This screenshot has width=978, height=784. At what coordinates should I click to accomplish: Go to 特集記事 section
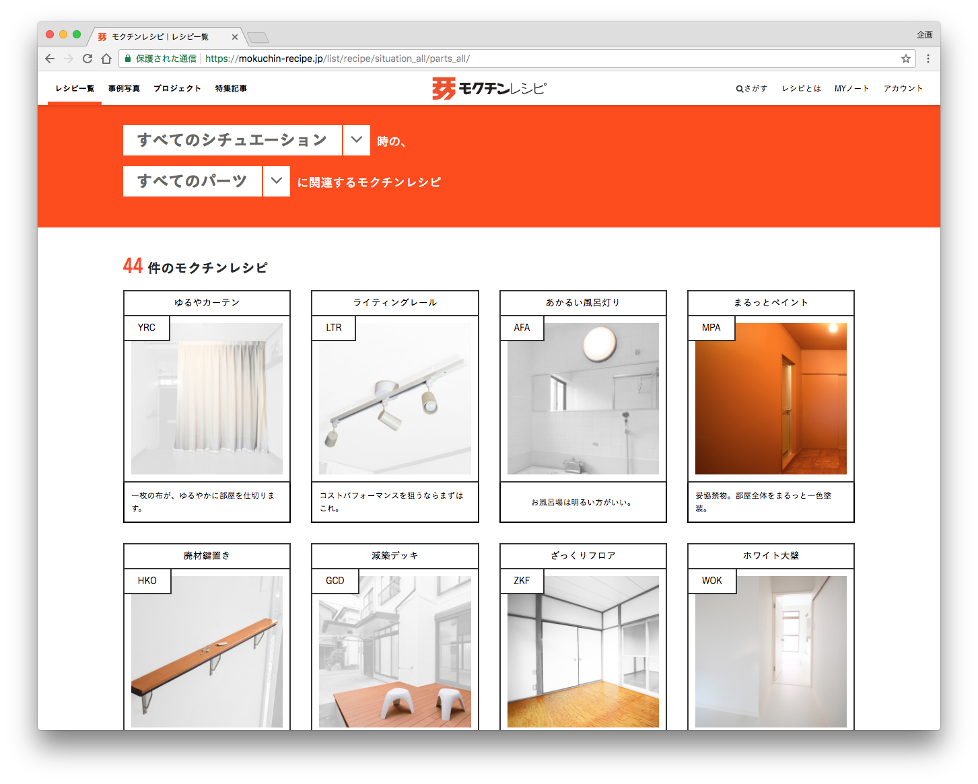(231, 88)
